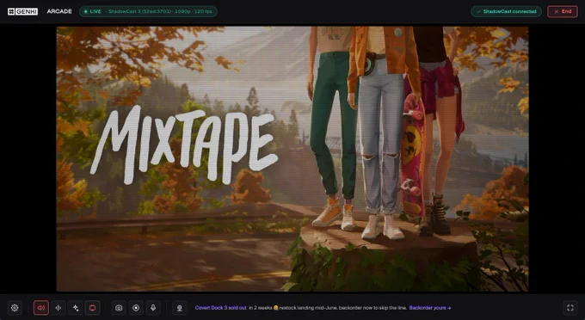This screenshot has height=320, width=585.
Task: Open the Covert Dock 3 sold out link
Action: pyautogui.click(x=220, y=308)
